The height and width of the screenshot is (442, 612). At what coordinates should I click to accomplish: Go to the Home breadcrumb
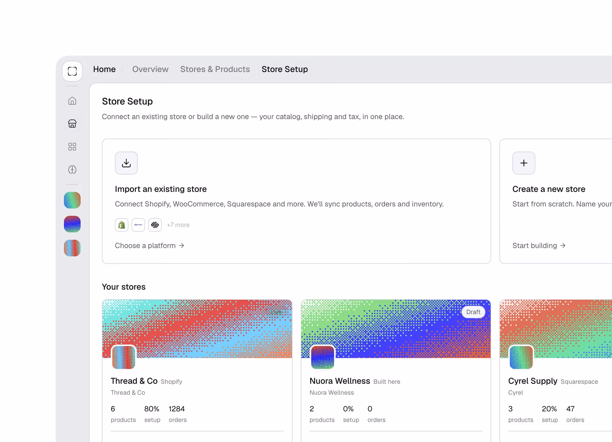point(104,69)
